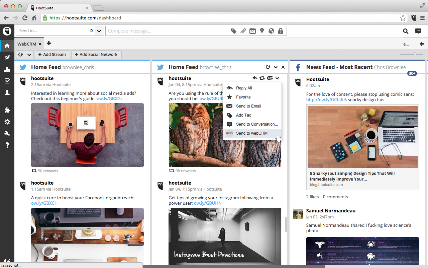This screenshot has width=428, height=268.
Task: Open the Streams home icon in sidebar
Action: [7, 46]
